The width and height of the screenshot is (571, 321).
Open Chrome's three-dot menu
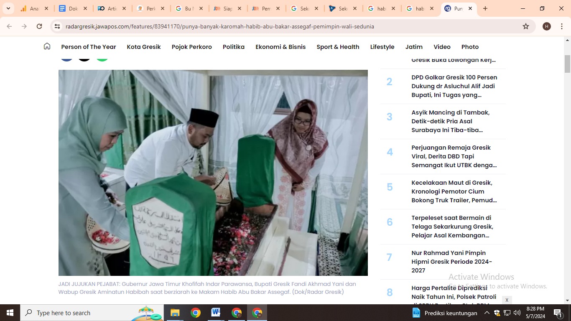click(562, 26)
